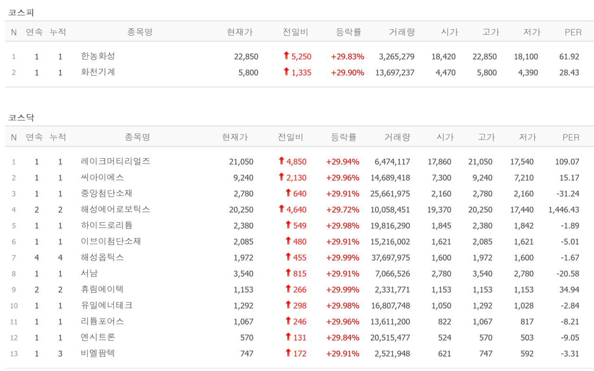The image size is (594, 371).
Task: Click the red up arrow beside 4,850
Action: tap(281, 161)
